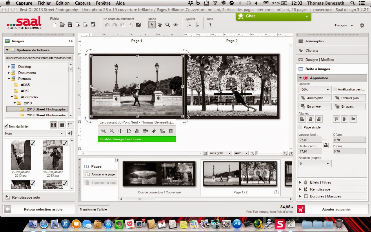Open the Édition menu in menu bar
The width and height of the screenshot is (371, 232).
tap(63, 3)
